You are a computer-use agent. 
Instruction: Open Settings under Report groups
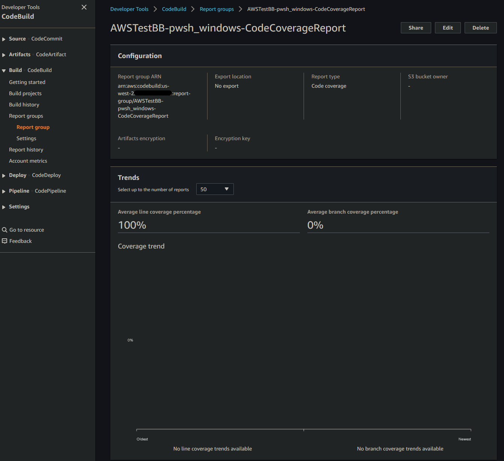pyautogui.click(x=26, y=138)
